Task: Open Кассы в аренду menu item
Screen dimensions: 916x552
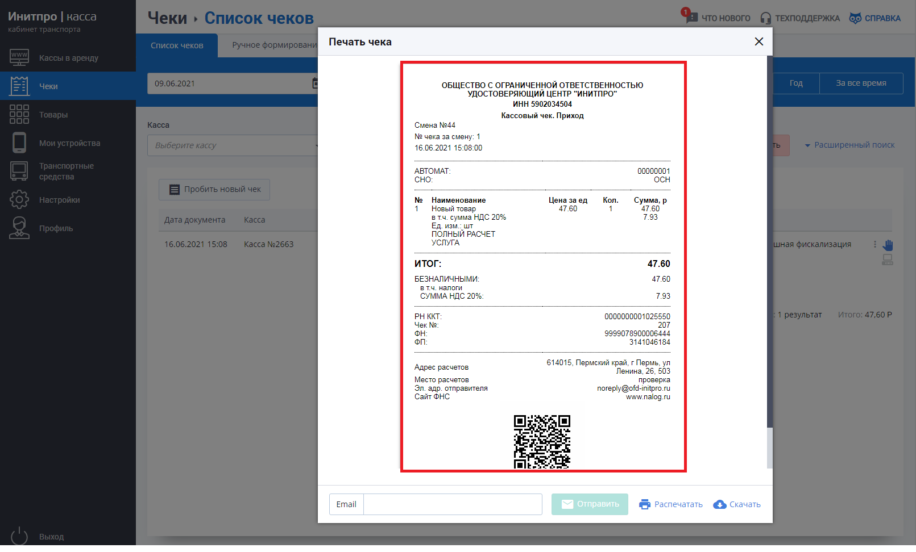Action: pyautogui.click(x=68, y=58)
